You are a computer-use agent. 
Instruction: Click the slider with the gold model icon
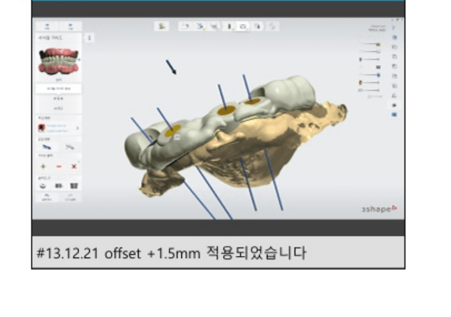point(370,83)
